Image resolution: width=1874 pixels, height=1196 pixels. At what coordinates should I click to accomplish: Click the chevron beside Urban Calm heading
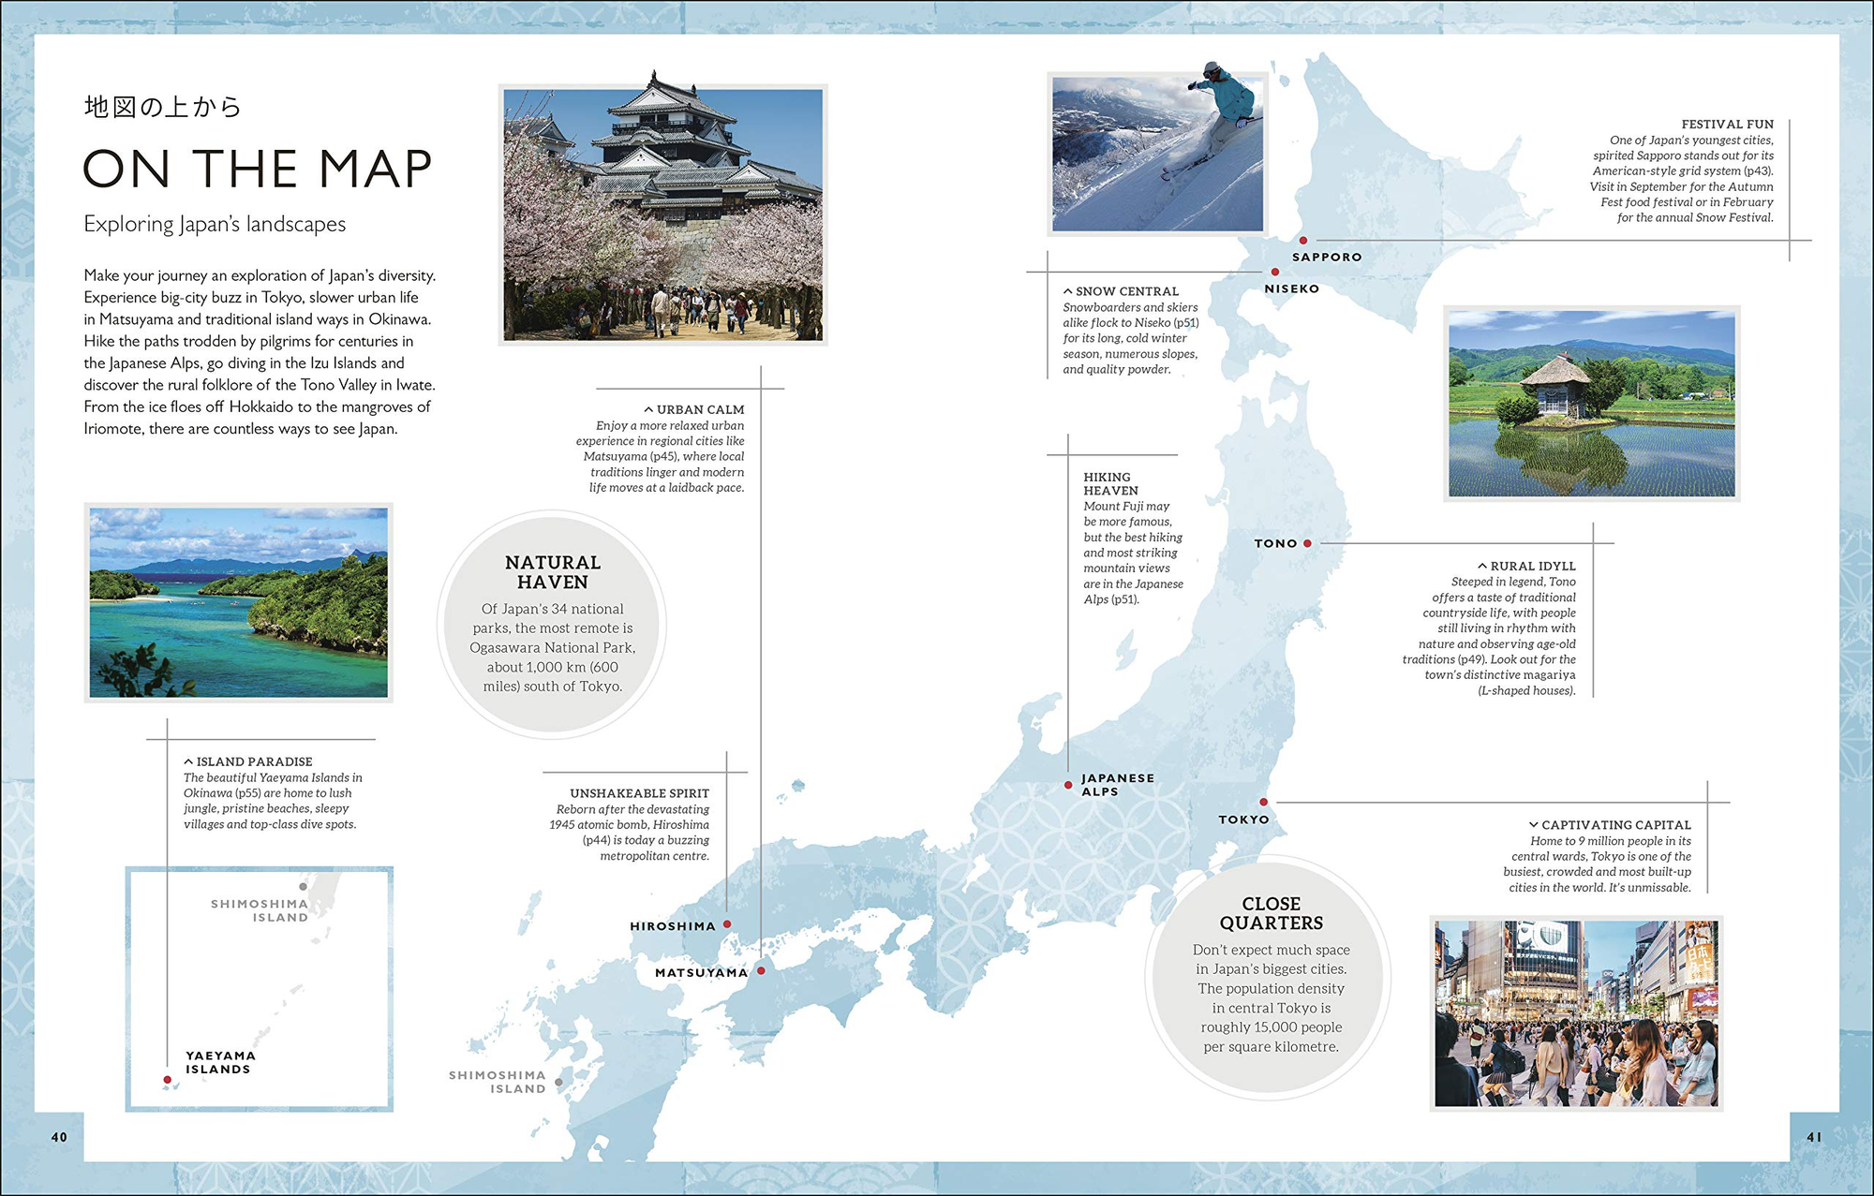[x=648, y=409]
